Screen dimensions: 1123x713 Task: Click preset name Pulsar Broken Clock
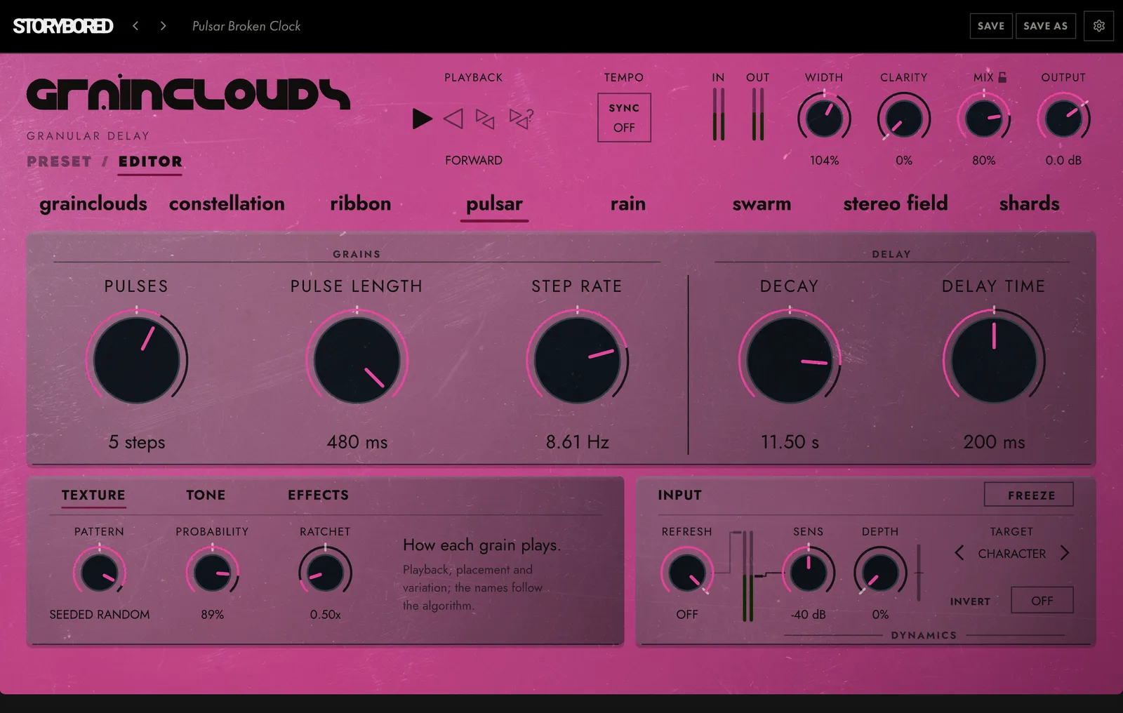coord(246,26)
